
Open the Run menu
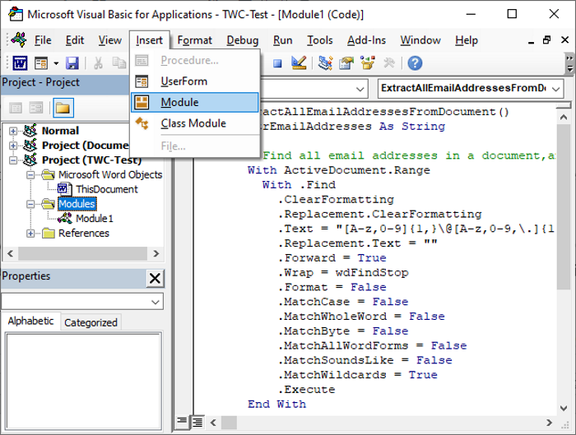pos(282,40)
